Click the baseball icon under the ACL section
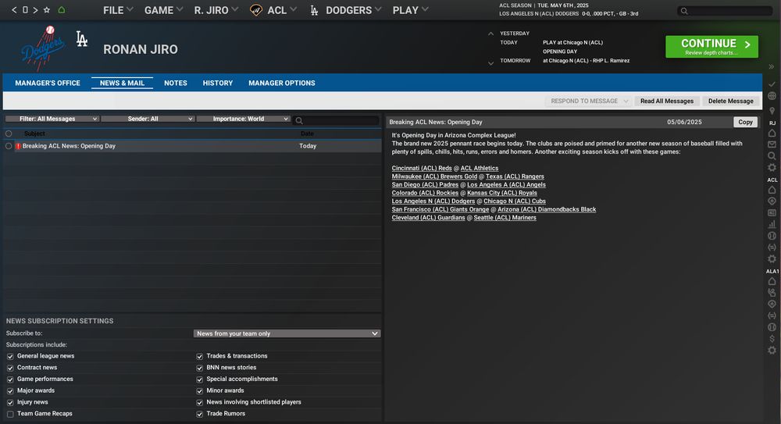 click(x=772, y=236)
